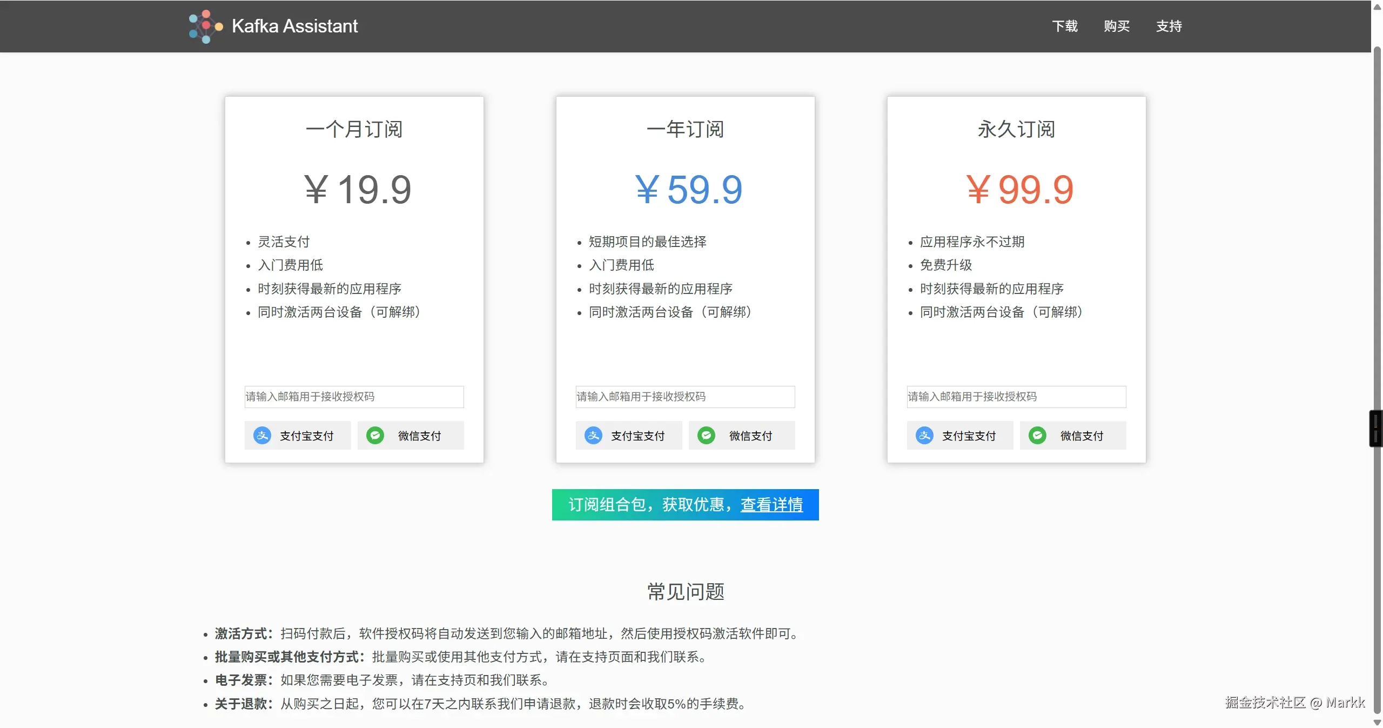Open the 购买 menu item
This screenshot has height=728, width=1383.
click(1117, 26)
